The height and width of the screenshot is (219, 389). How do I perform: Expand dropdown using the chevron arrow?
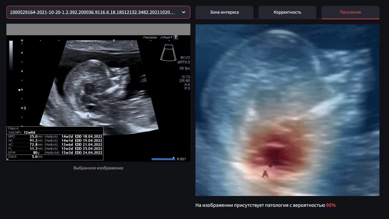tap(184, 12)
